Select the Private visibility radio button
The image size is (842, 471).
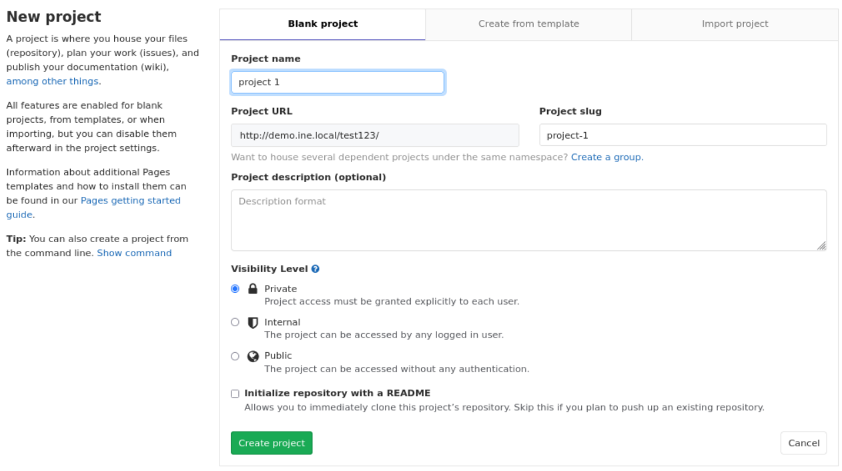[235, 288]
